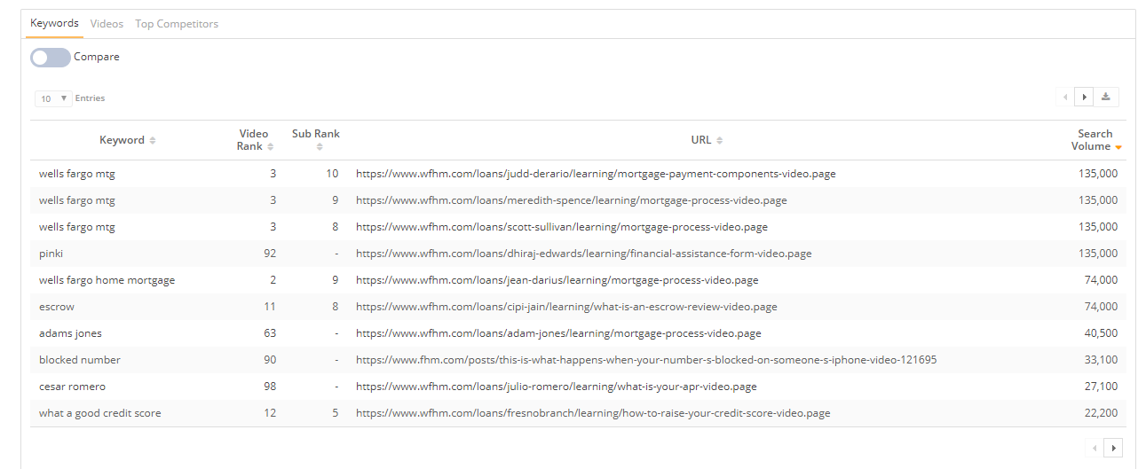Sort by Video Rank sort icon

[x=270, y=146]
